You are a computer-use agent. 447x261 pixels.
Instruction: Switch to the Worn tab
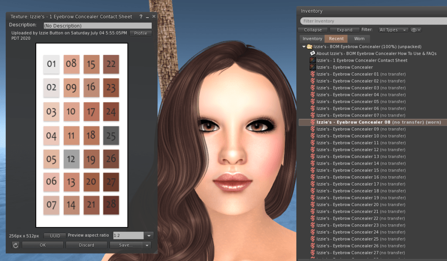(359, 38)
